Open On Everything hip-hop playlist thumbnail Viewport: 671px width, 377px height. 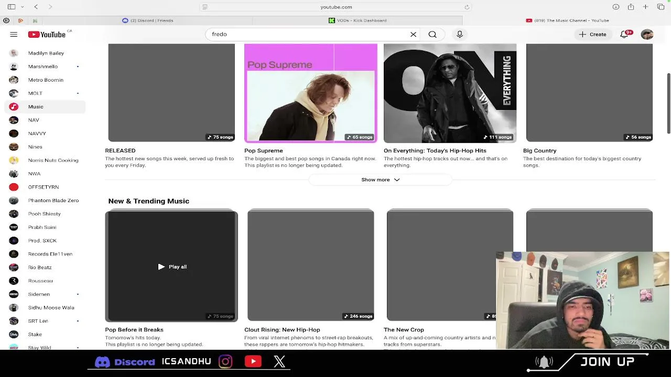coord(450,93)
